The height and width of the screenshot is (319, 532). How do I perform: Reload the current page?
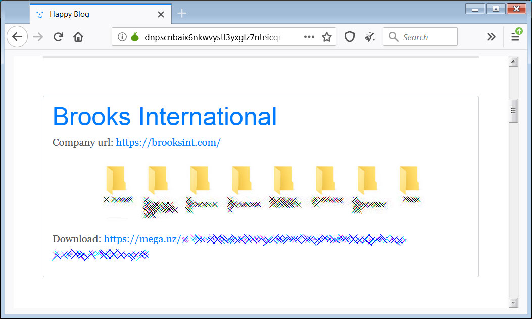(x=59, y=37)
